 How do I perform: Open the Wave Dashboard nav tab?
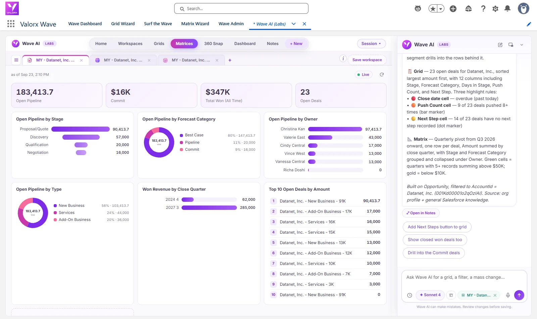[x=85, y=24]
